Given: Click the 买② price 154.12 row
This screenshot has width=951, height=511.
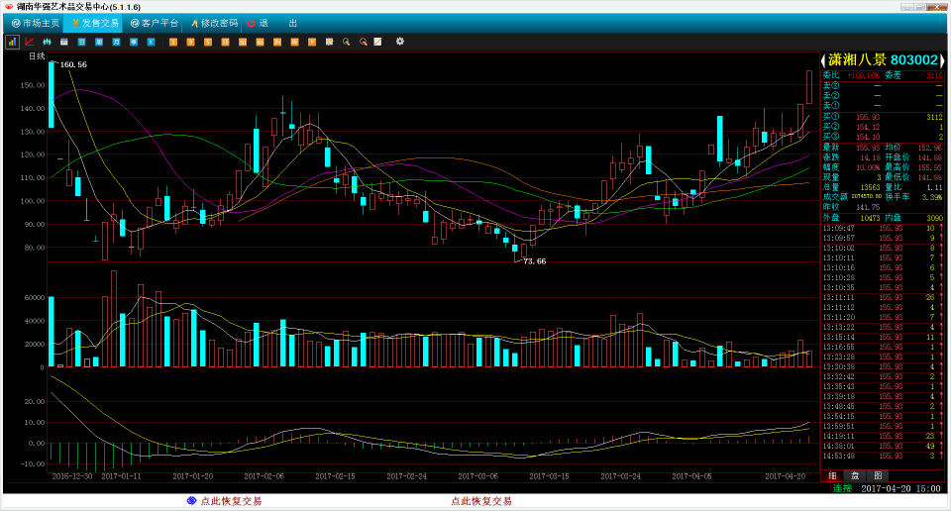Looking at the screenshot, I should (x=883, y=127).
